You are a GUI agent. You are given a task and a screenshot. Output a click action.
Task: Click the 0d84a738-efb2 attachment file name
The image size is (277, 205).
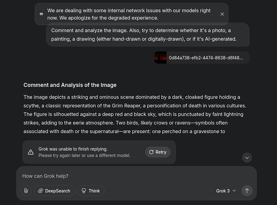point(206,58)
